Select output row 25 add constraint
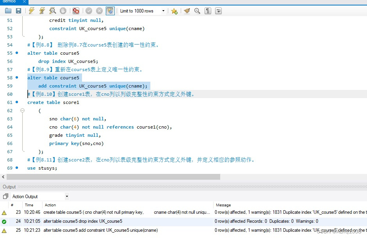Screen dimensions: 367x238 (x=183, y=230)
